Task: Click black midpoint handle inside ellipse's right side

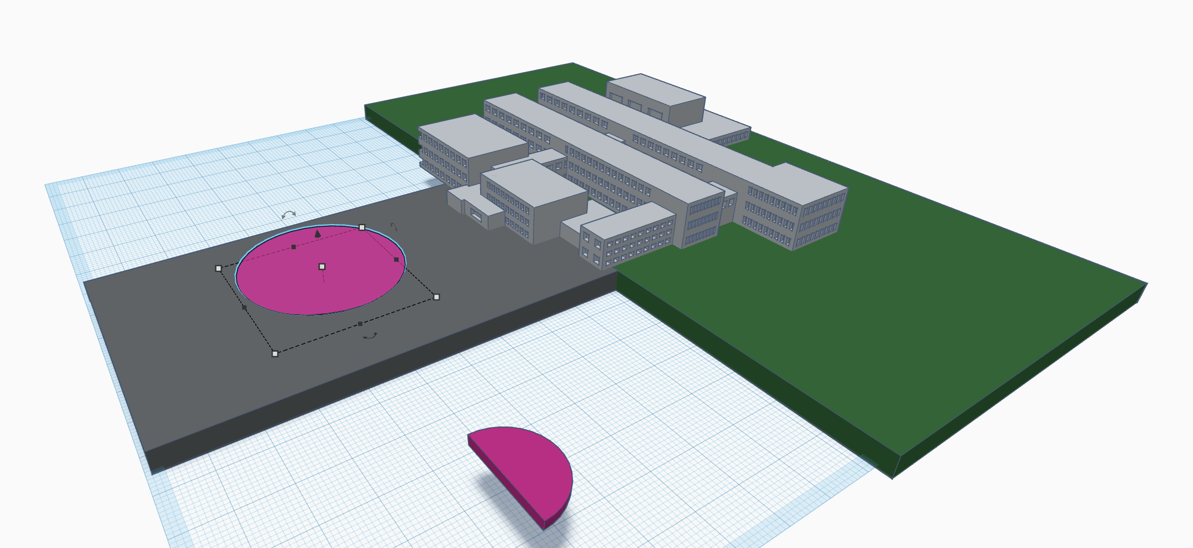Action: coord(396,260)
